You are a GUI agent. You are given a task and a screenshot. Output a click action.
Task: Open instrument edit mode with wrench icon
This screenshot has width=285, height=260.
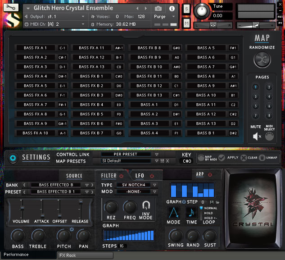pos(11,8)
